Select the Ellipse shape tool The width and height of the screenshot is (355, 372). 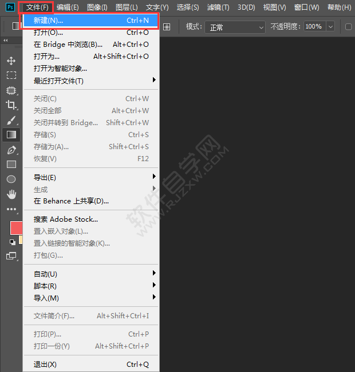(11, 179)
